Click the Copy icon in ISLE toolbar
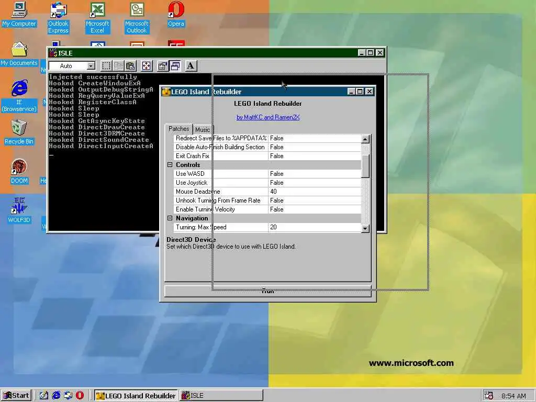This screenshot has height=402, width=536. pyautogui.click(x=118, y=65)
